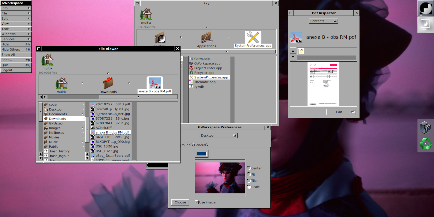This screenshot has height=217, width=434.
Task: Select the Scale background option
Action: pos(248,187)
